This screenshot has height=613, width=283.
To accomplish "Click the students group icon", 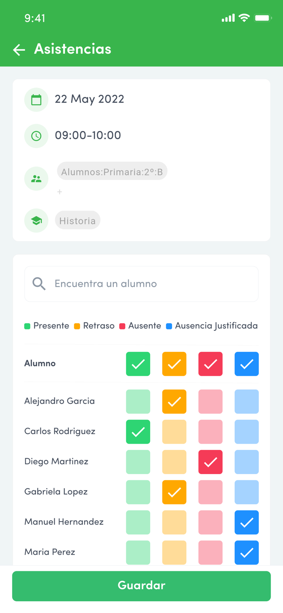I will pos(36,179).
